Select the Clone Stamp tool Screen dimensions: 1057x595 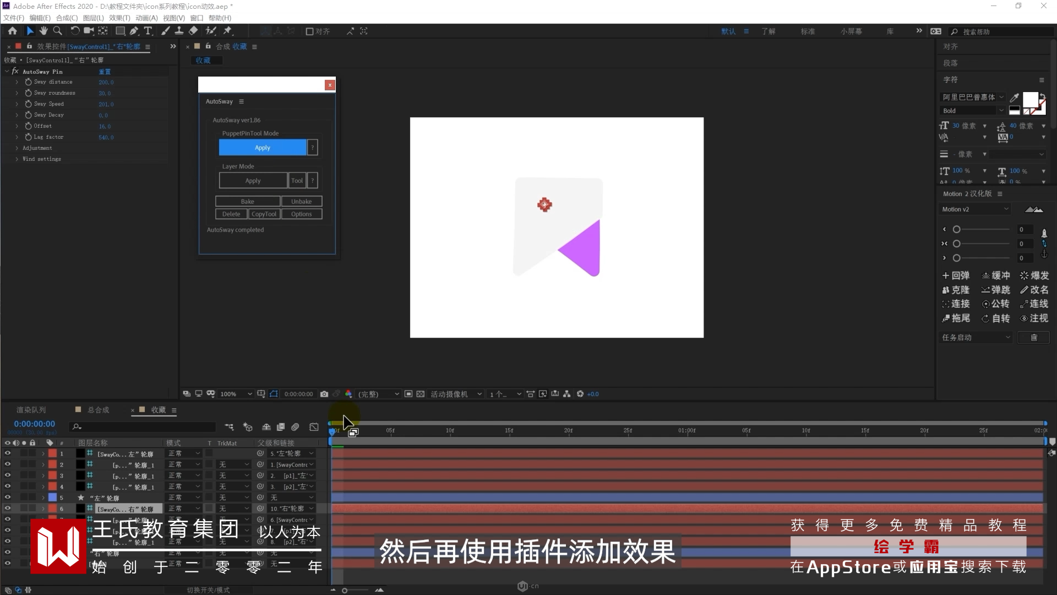pyautogui.click(x=179, y=31)
